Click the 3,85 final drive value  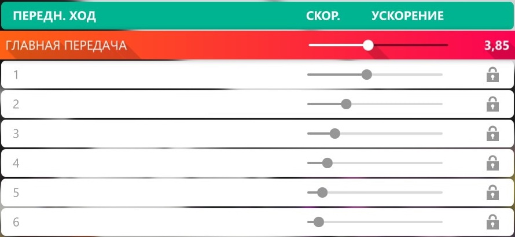point(497,46)
